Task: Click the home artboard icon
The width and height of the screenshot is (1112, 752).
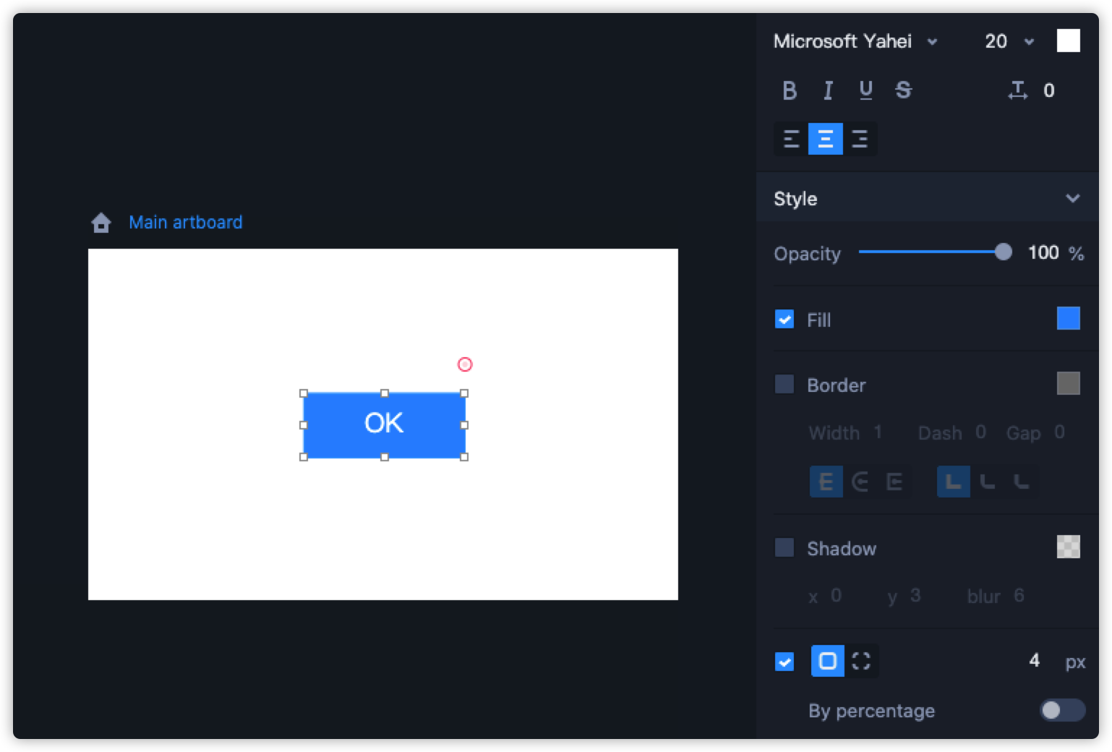Action: click(100, 222)
